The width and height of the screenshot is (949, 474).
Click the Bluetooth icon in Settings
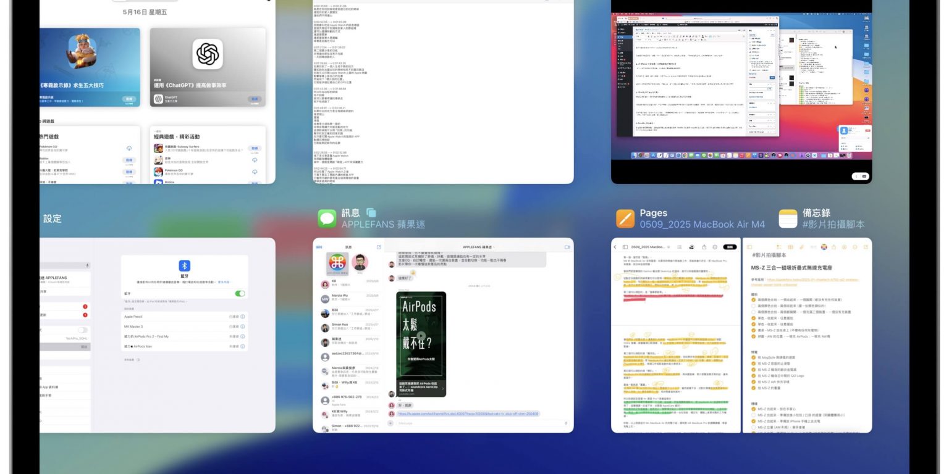pos(184,265)
